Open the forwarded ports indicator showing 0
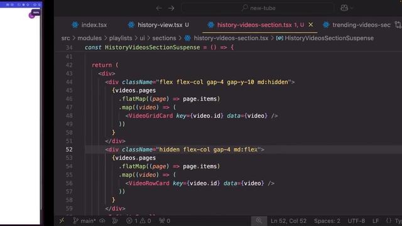Screen dimensions: 402x226 [165, 221]
